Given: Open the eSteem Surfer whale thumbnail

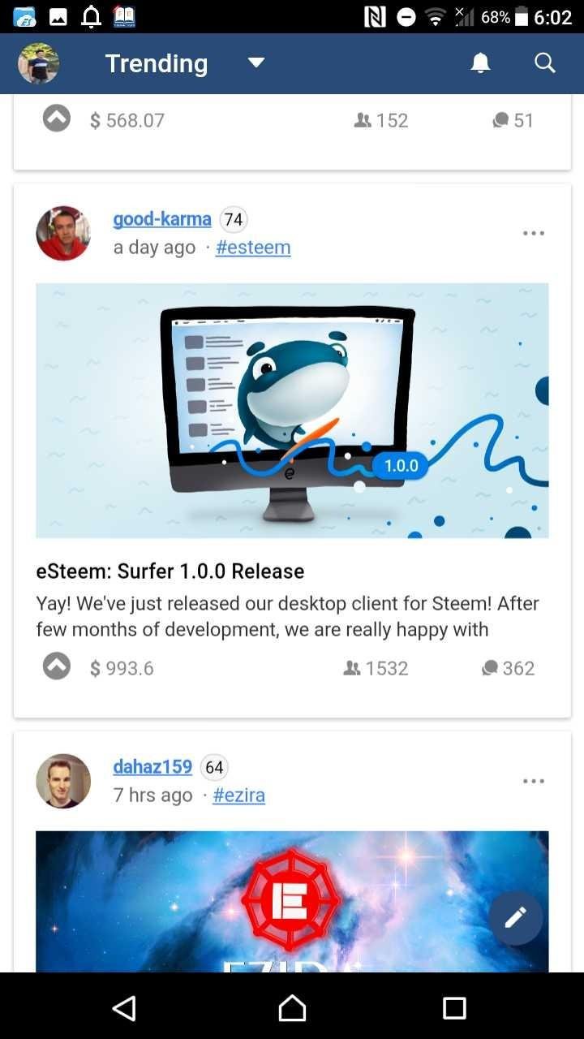Looking at the screenshot, I should point(292,410).
